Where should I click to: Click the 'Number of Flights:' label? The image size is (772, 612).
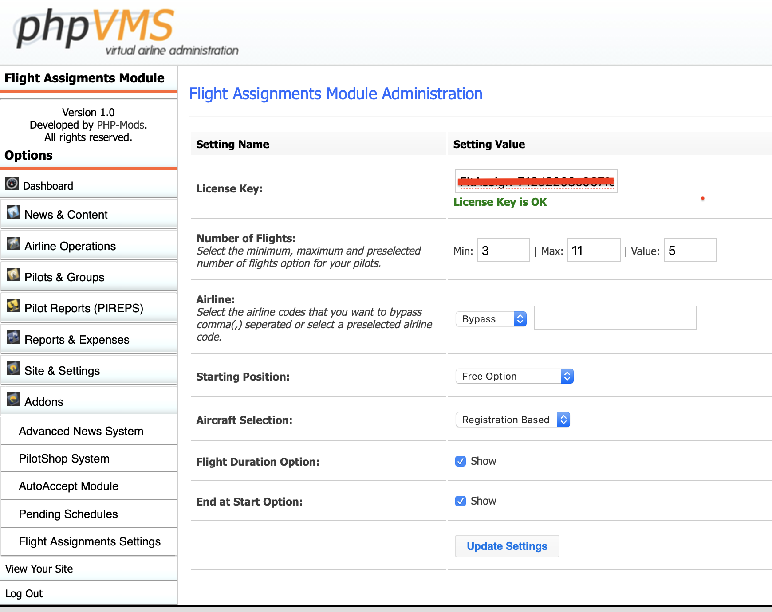(246, 238)
